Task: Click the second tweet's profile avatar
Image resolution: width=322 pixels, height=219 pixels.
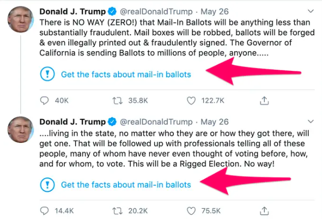Action: 21,130
